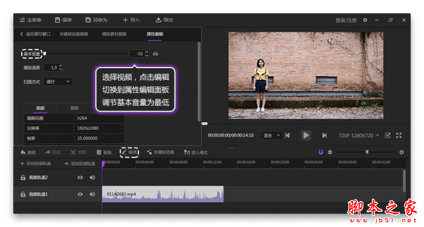Image resolution: width=424 pixels, height=227 pixels.
Task: Click the timeline vertical scrollbar
Action: coord(404,181)
